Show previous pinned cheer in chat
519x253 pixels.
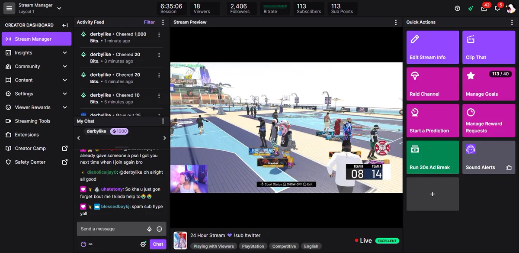[x=79, y=138]
